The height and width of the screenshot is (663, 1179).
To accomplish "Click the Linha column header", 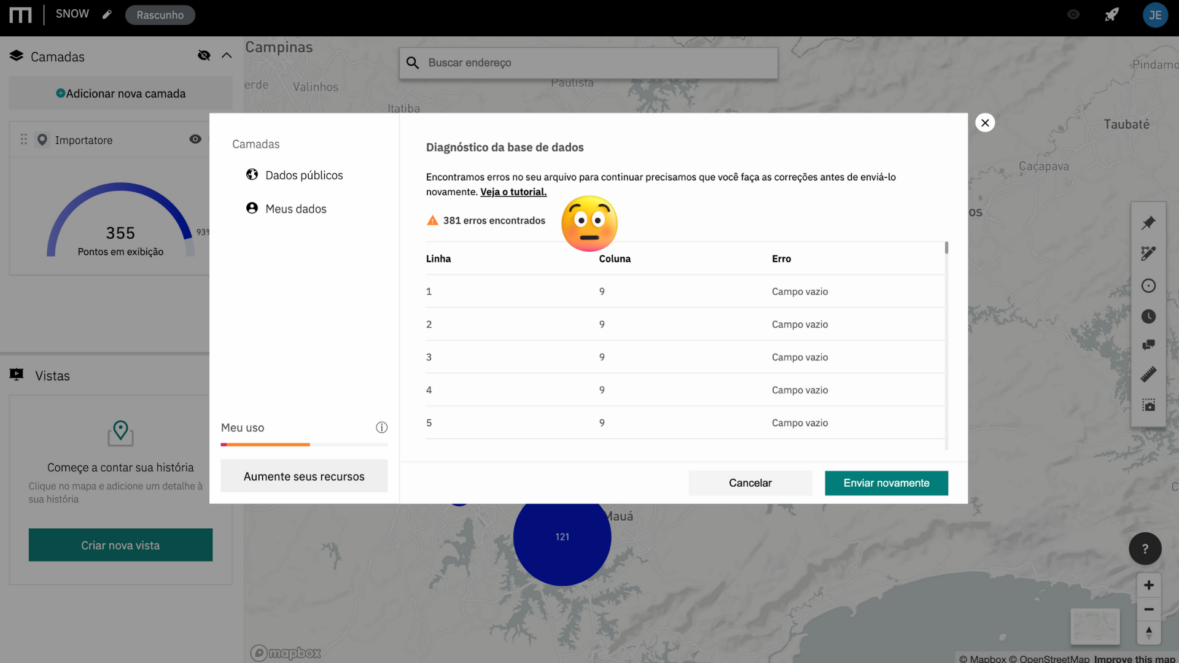I will [438, 258].
